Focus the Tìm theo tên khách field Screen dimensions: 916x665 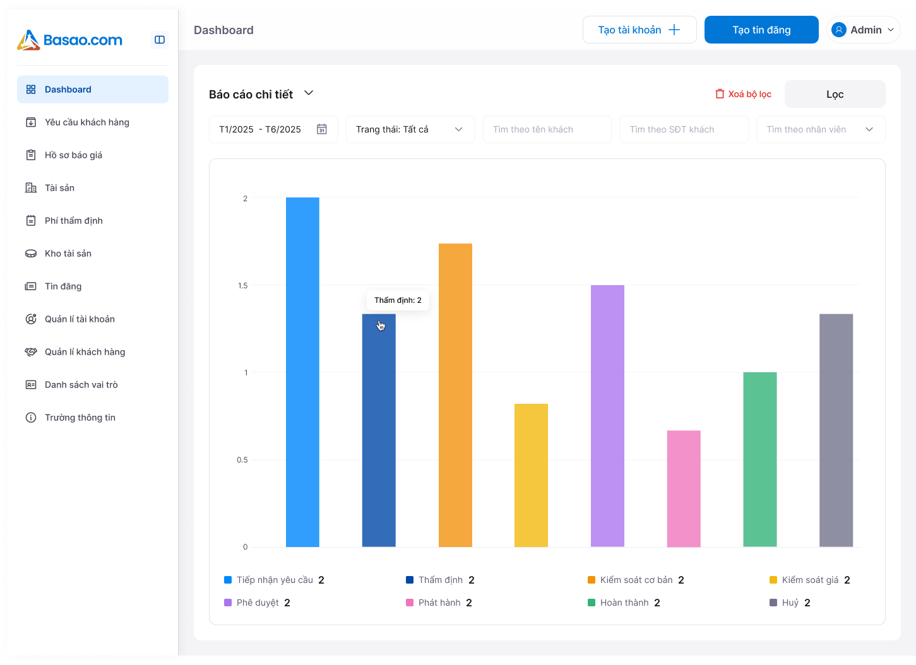(547, 129)
